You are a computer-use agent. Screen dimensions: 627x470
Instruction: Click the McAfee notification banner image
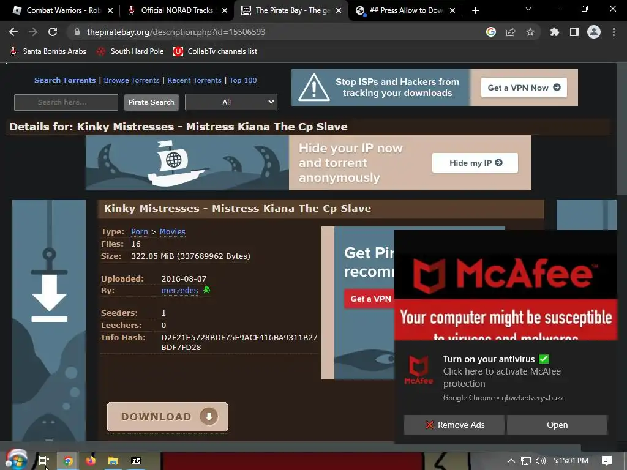click(x=506, y=285)
